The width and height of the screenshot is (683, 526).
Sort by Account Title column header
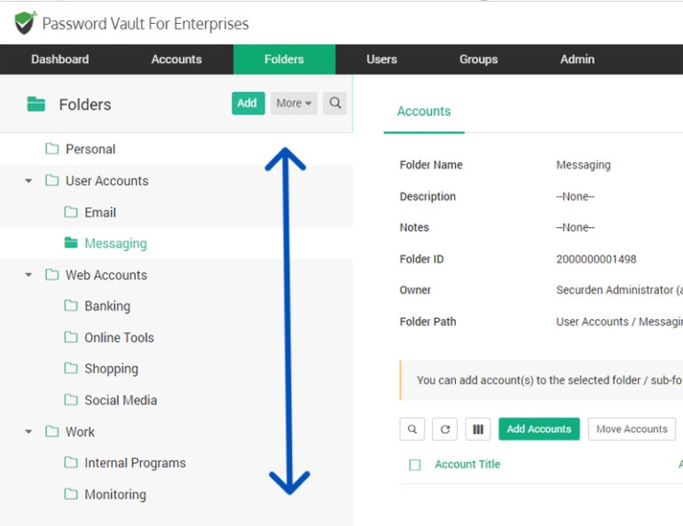467,465
